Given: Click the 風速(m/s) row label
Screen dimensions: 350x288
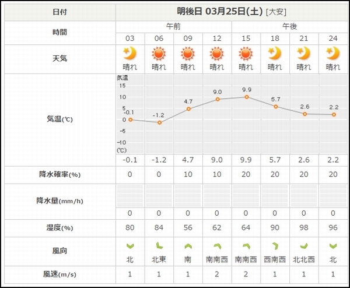Looking at the screenshot, I should coord(60,274).
